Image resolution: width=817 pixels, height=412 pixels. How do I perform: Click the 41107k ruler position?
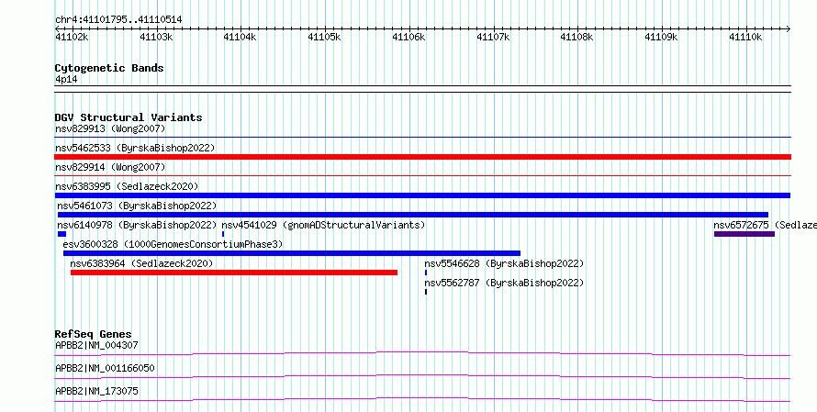494,37
